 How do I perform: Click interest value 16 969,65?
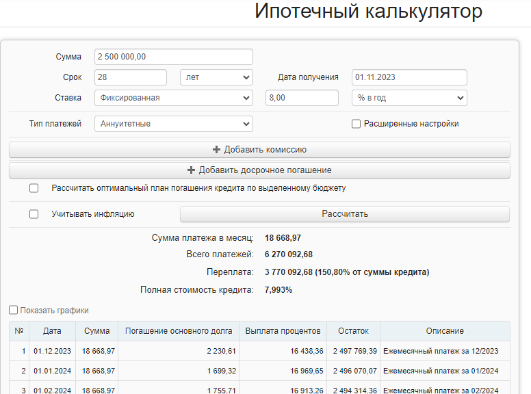click(307, 371)
